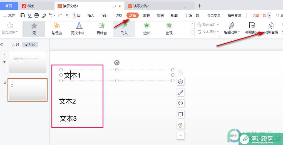The image size is (283, 145).
Task: Click the shape fill icon in floating toolbar
Action: click(x=180, y=103)
